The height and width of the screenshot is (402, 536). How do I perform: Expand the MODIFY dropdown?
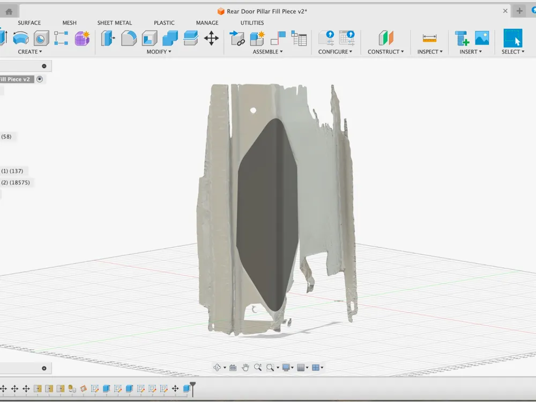pyautogui.click(x=158, y=51)
